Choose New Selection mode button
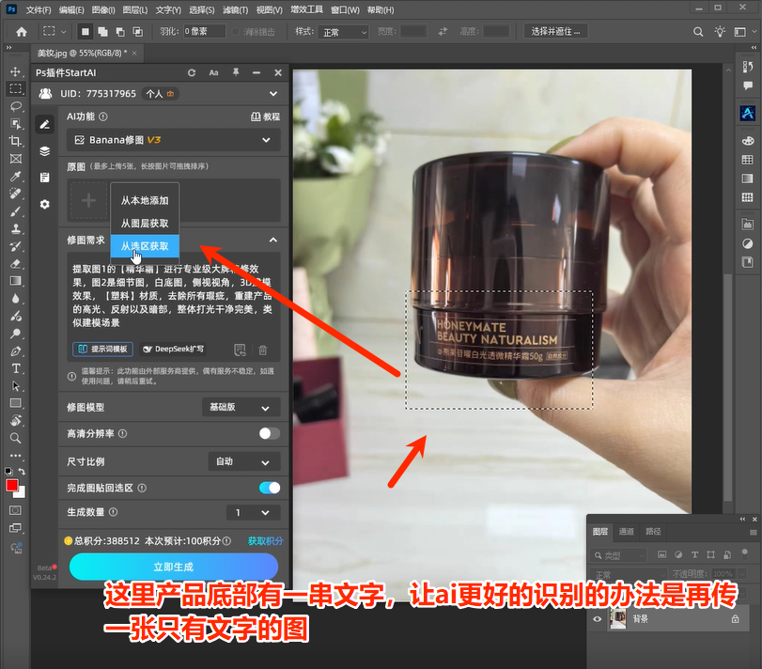762x669 pixels. click(x=86, y=32)
